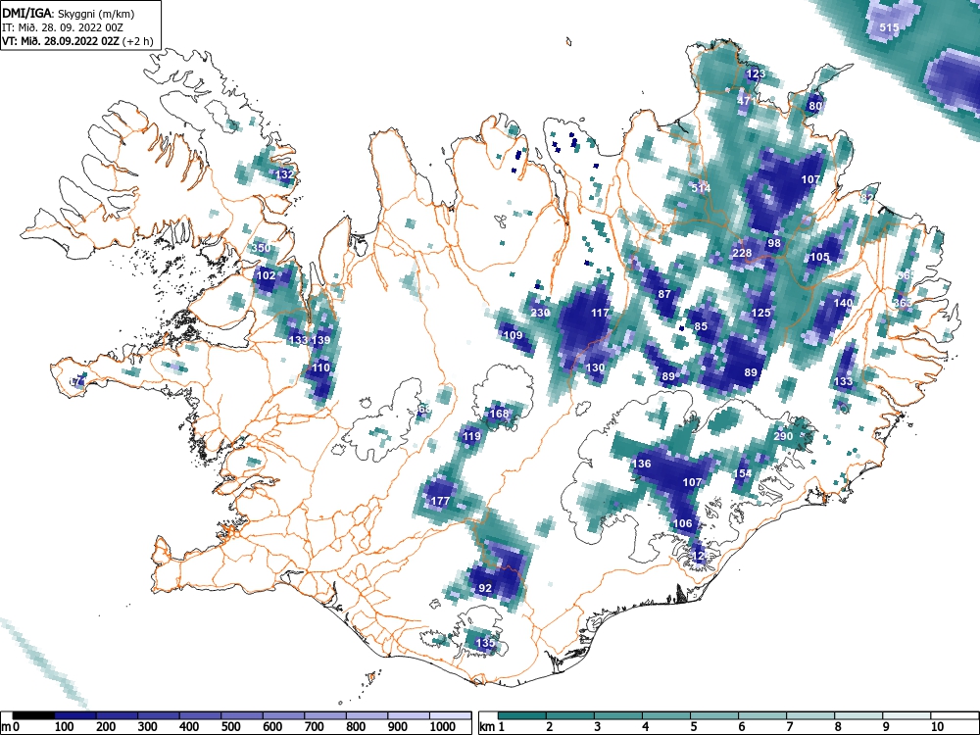Click the '300' label in the meter legend
Screen dimensions: 980x735
click(147, 727)
